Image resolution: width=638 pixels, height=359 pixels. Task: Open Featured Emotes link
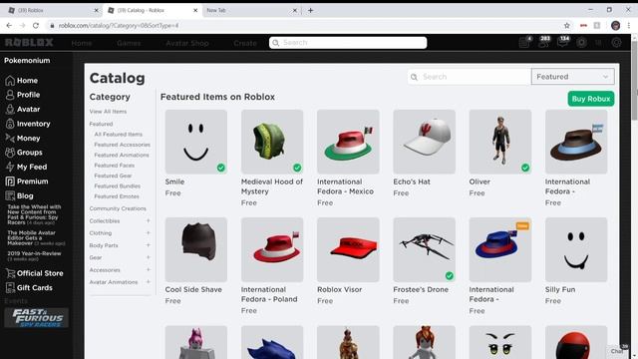point(117,196)
